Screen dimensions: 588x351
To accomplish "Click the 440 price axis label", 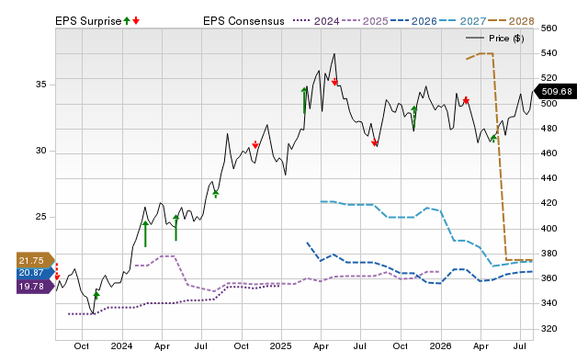I will coord(549,178).
